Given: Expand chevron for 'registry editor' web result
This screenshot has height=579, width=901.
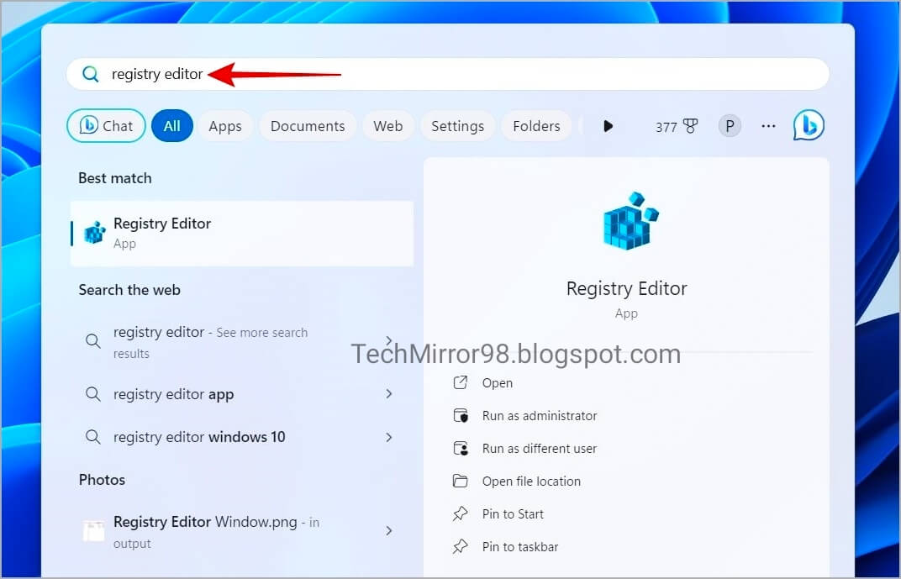Looking at the screenshot, I should pyautogui.click(x=389, y=340).
